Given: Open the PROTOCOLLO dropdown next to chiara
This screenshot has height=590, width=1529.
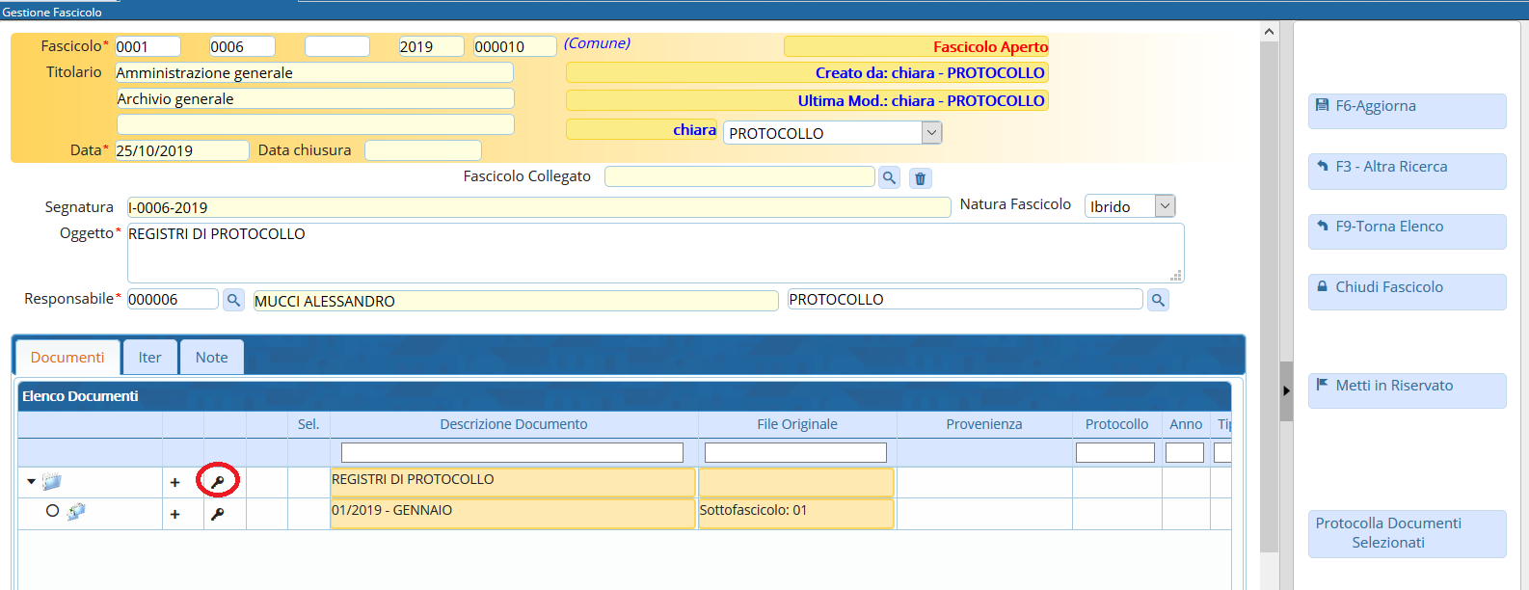Looking at the screenshot, I should click(931, 133).
